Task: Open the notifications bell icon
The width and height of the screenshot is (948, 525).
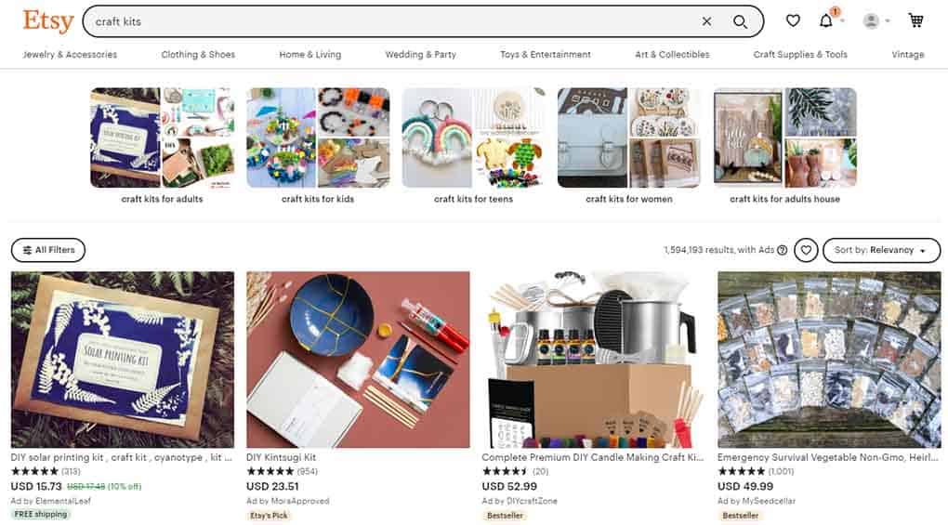Action: coord(826,21)
